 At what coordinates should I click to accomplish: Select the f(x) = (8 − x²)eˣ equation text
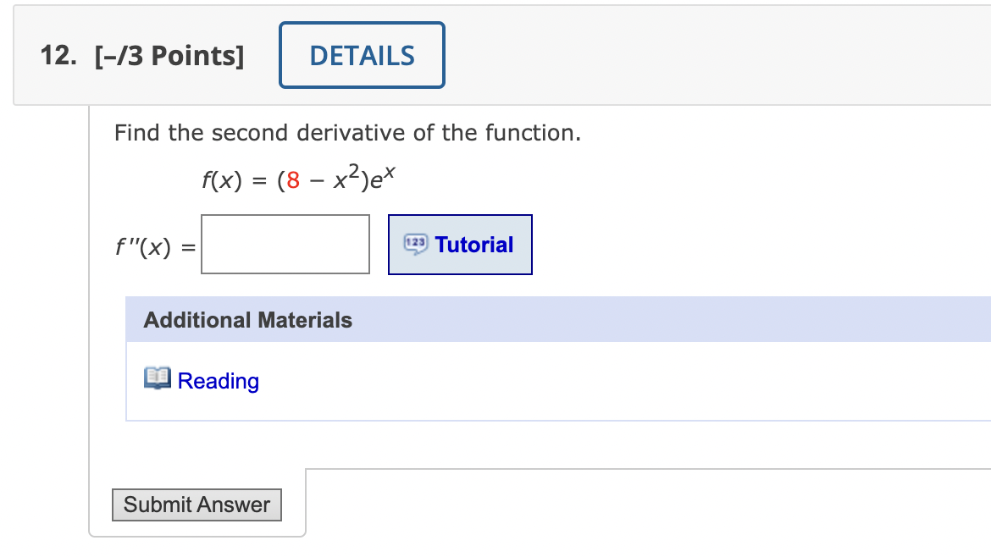pyautogui.click(x=298, y=175)
